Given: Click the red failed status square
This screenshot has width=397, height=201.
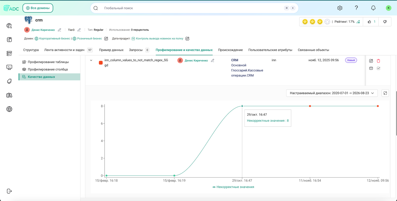Looking at the screenshot, I should point(101,63).
